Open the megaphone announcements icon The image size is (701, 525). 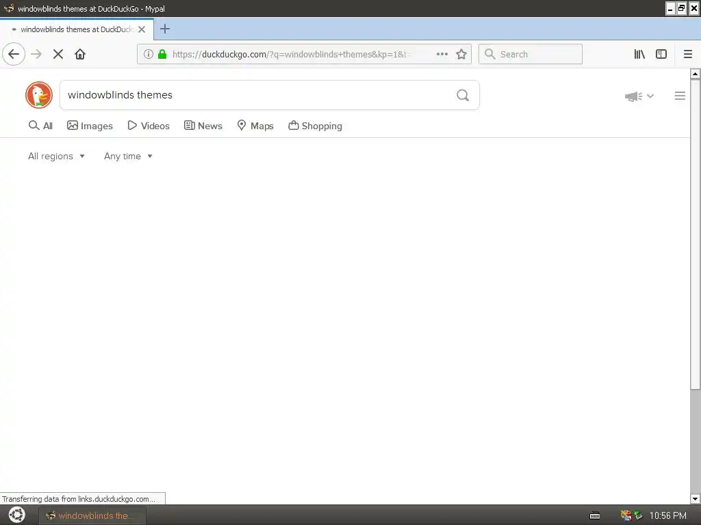tap(633, 96)
